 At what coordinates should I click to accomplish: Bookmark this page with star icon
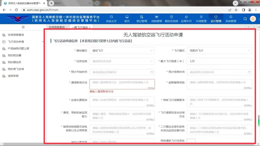coord(236,10)
